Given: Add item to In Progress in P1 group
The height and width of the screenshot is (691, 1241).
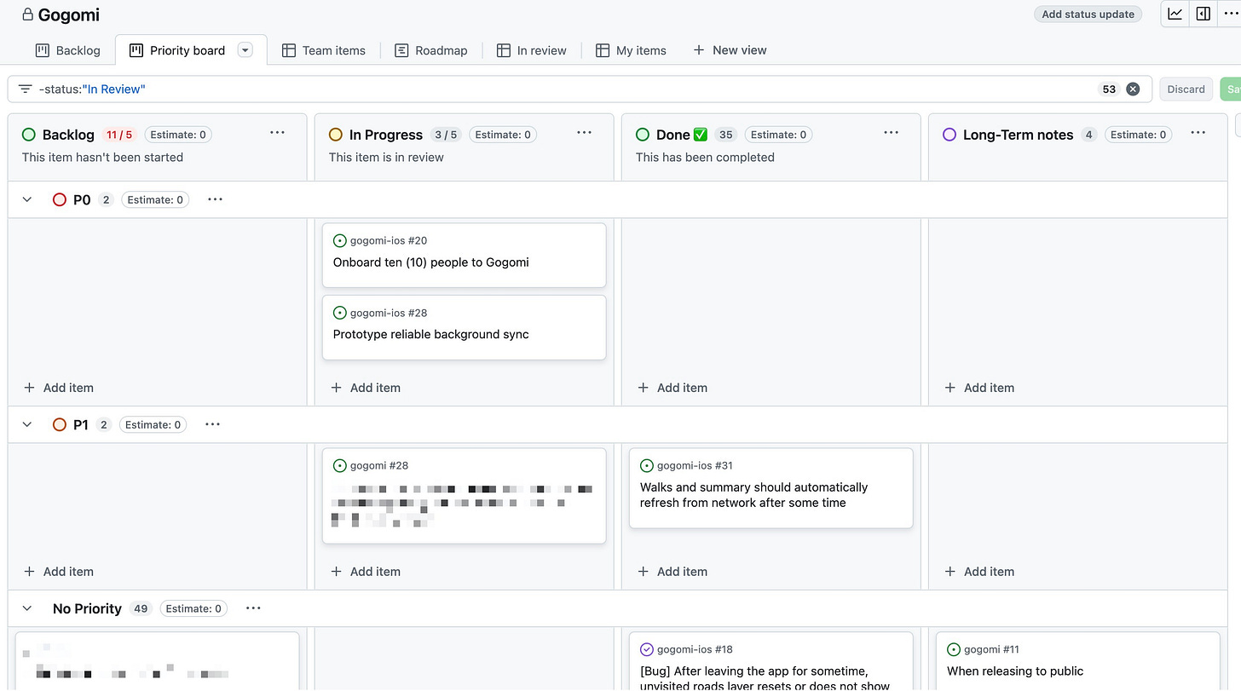Looking at the screenshot, I should pyautogui.click(x=365, y=572).
